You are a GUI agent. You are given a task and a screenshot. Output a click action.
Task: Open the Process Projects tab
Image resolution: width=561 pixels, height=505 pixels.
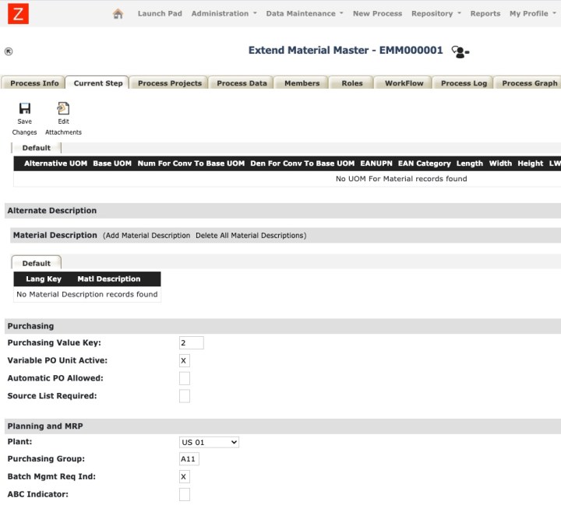pos(170,83)
